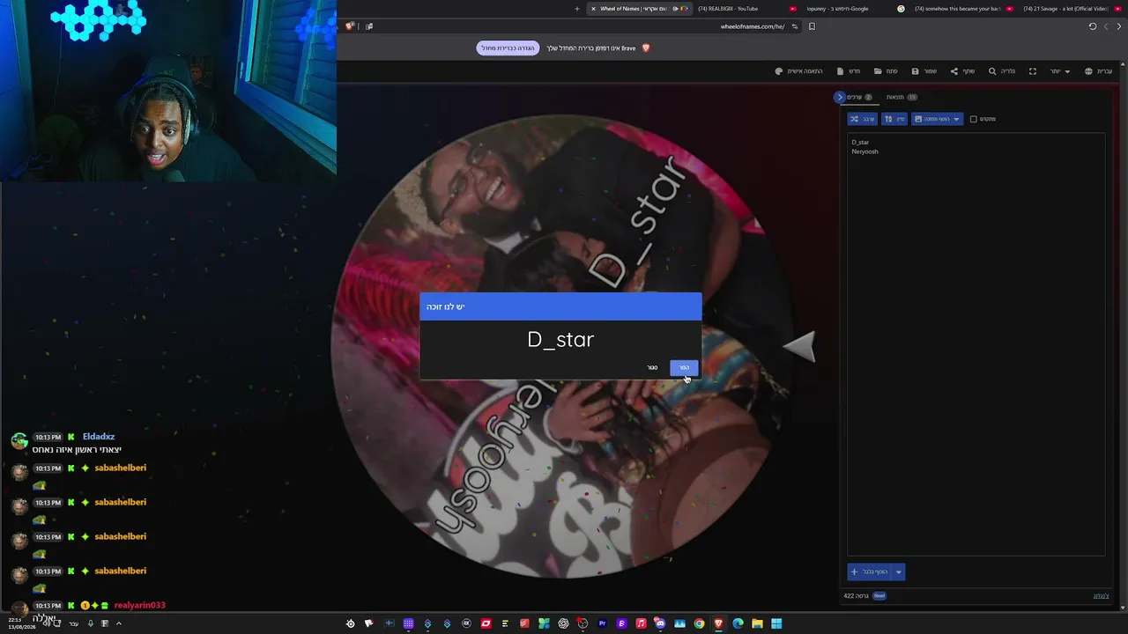The height and width of the screenshot is (634, 1128).
Task: Click the wheelofnames.com address bar
Action: click(752, 26)
